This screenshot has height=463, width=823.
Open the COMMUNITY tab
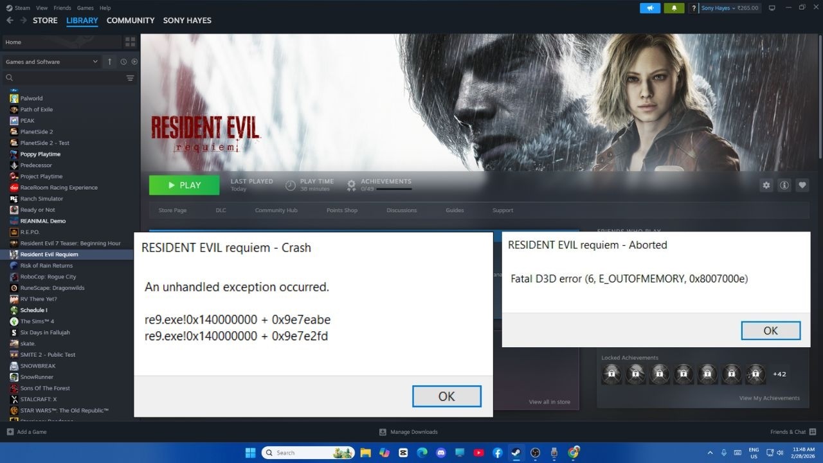131,21
